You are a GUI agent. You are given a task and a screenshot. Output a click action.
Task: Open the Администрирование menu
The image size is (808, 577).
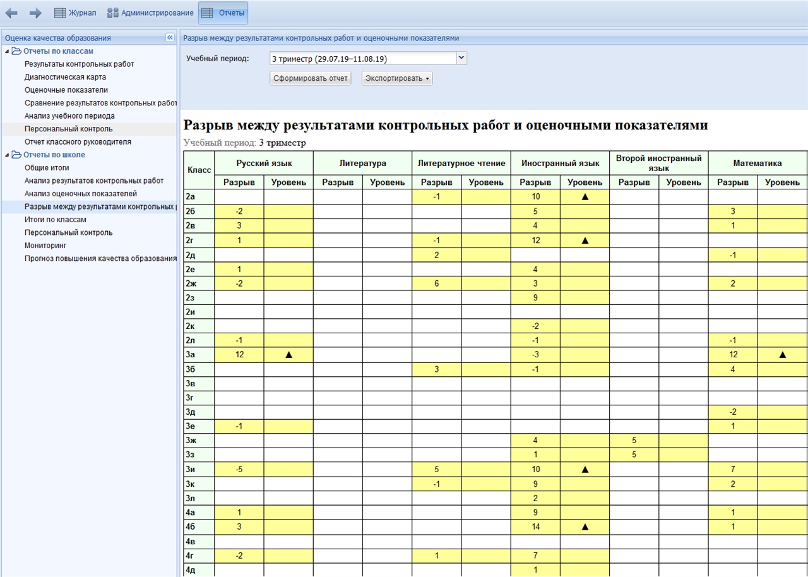tap(150, 13)
